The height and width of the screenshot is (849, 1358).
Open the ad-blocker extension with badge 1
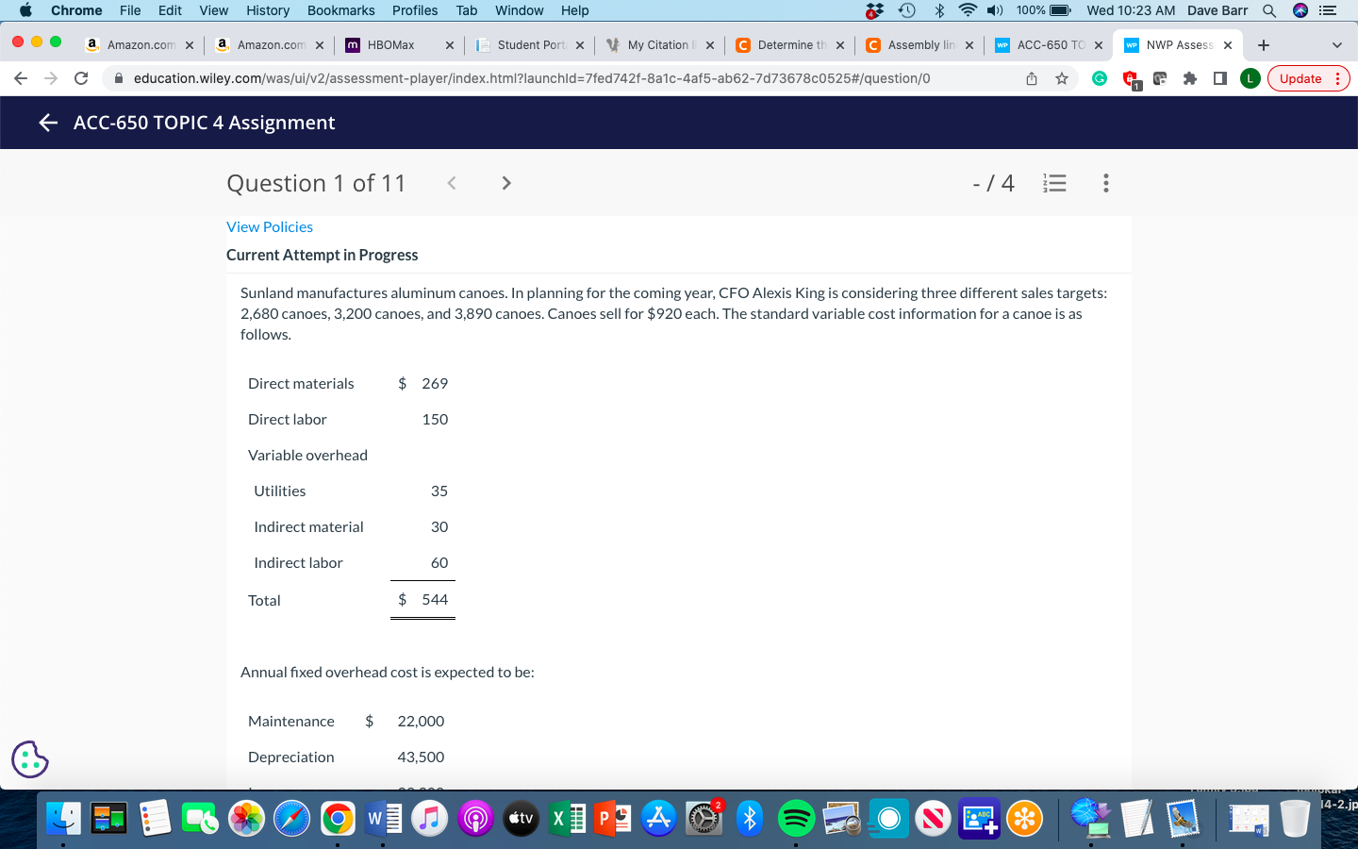coord(1130,77)
